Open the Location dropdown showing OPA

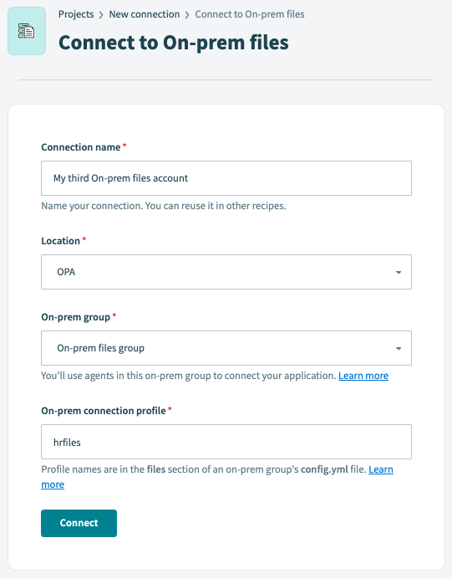226,272
